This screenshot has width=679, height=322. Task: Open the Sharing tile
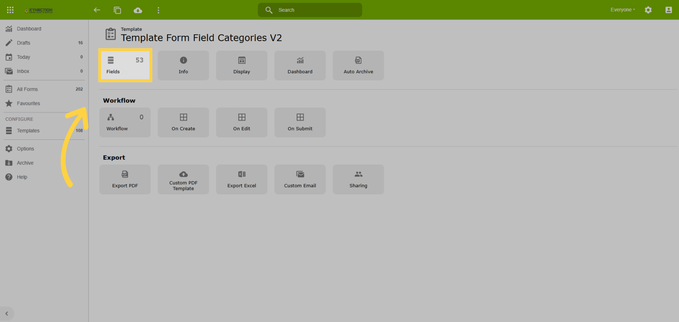pos(358,179)
